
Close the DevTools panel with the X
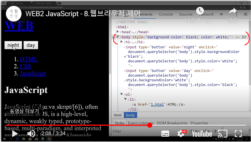(x=246, y=14)
